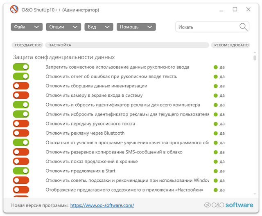Click the O&O software logo

229,205
